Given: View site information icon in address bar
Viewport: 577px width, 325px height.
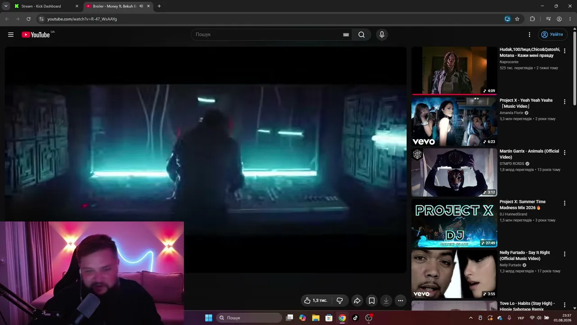Looking at the screenshot, I should click(x=41, y=19).
